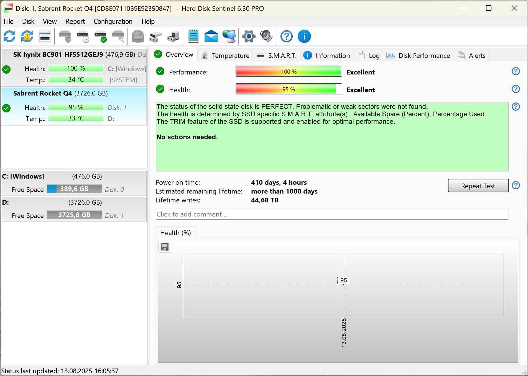
Task: Click the 95 data point label in chart
Action: (344, 280)
